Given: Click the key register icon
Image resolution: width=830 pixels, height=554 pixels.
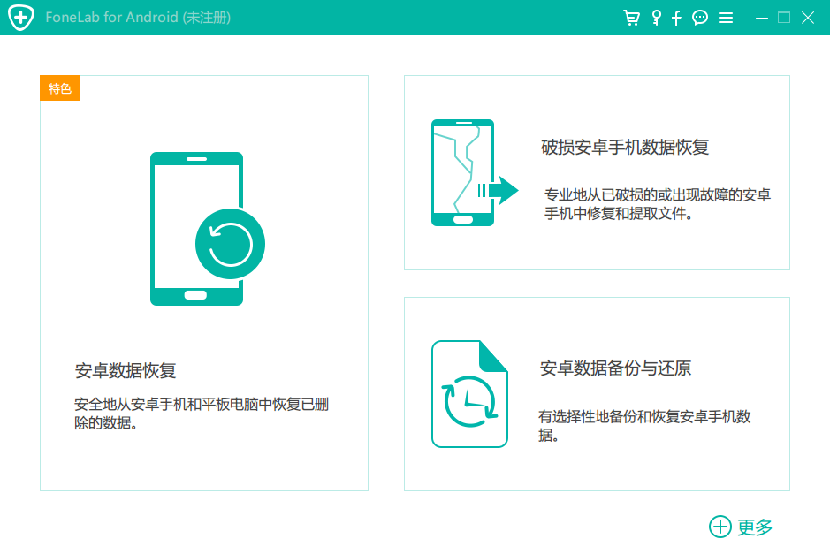Looking at the screenshot, I should (x=657, y=18).
